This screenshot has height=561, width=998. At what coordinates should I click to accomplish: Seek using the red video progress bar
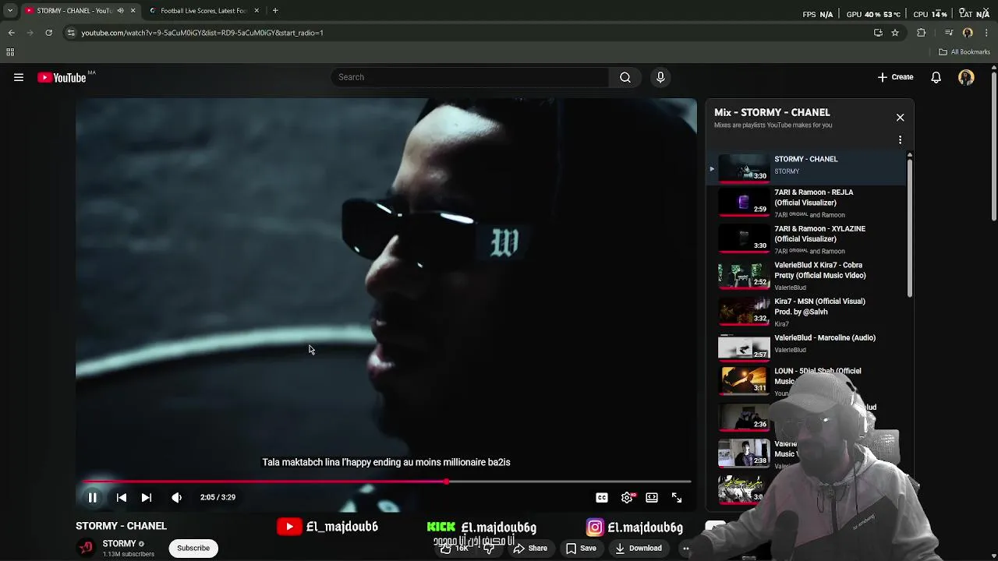click(x=386, y=482)
